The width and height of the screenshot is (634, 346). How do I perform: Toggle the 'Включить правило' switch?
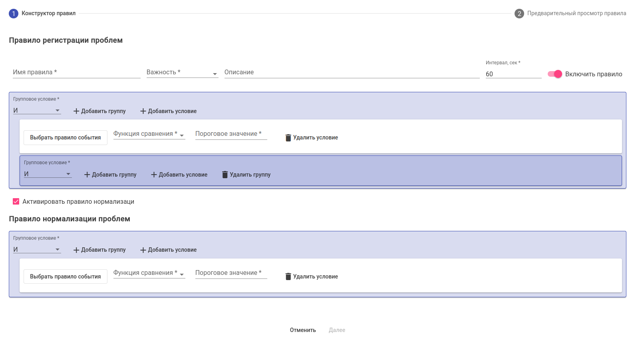[555, 74]
